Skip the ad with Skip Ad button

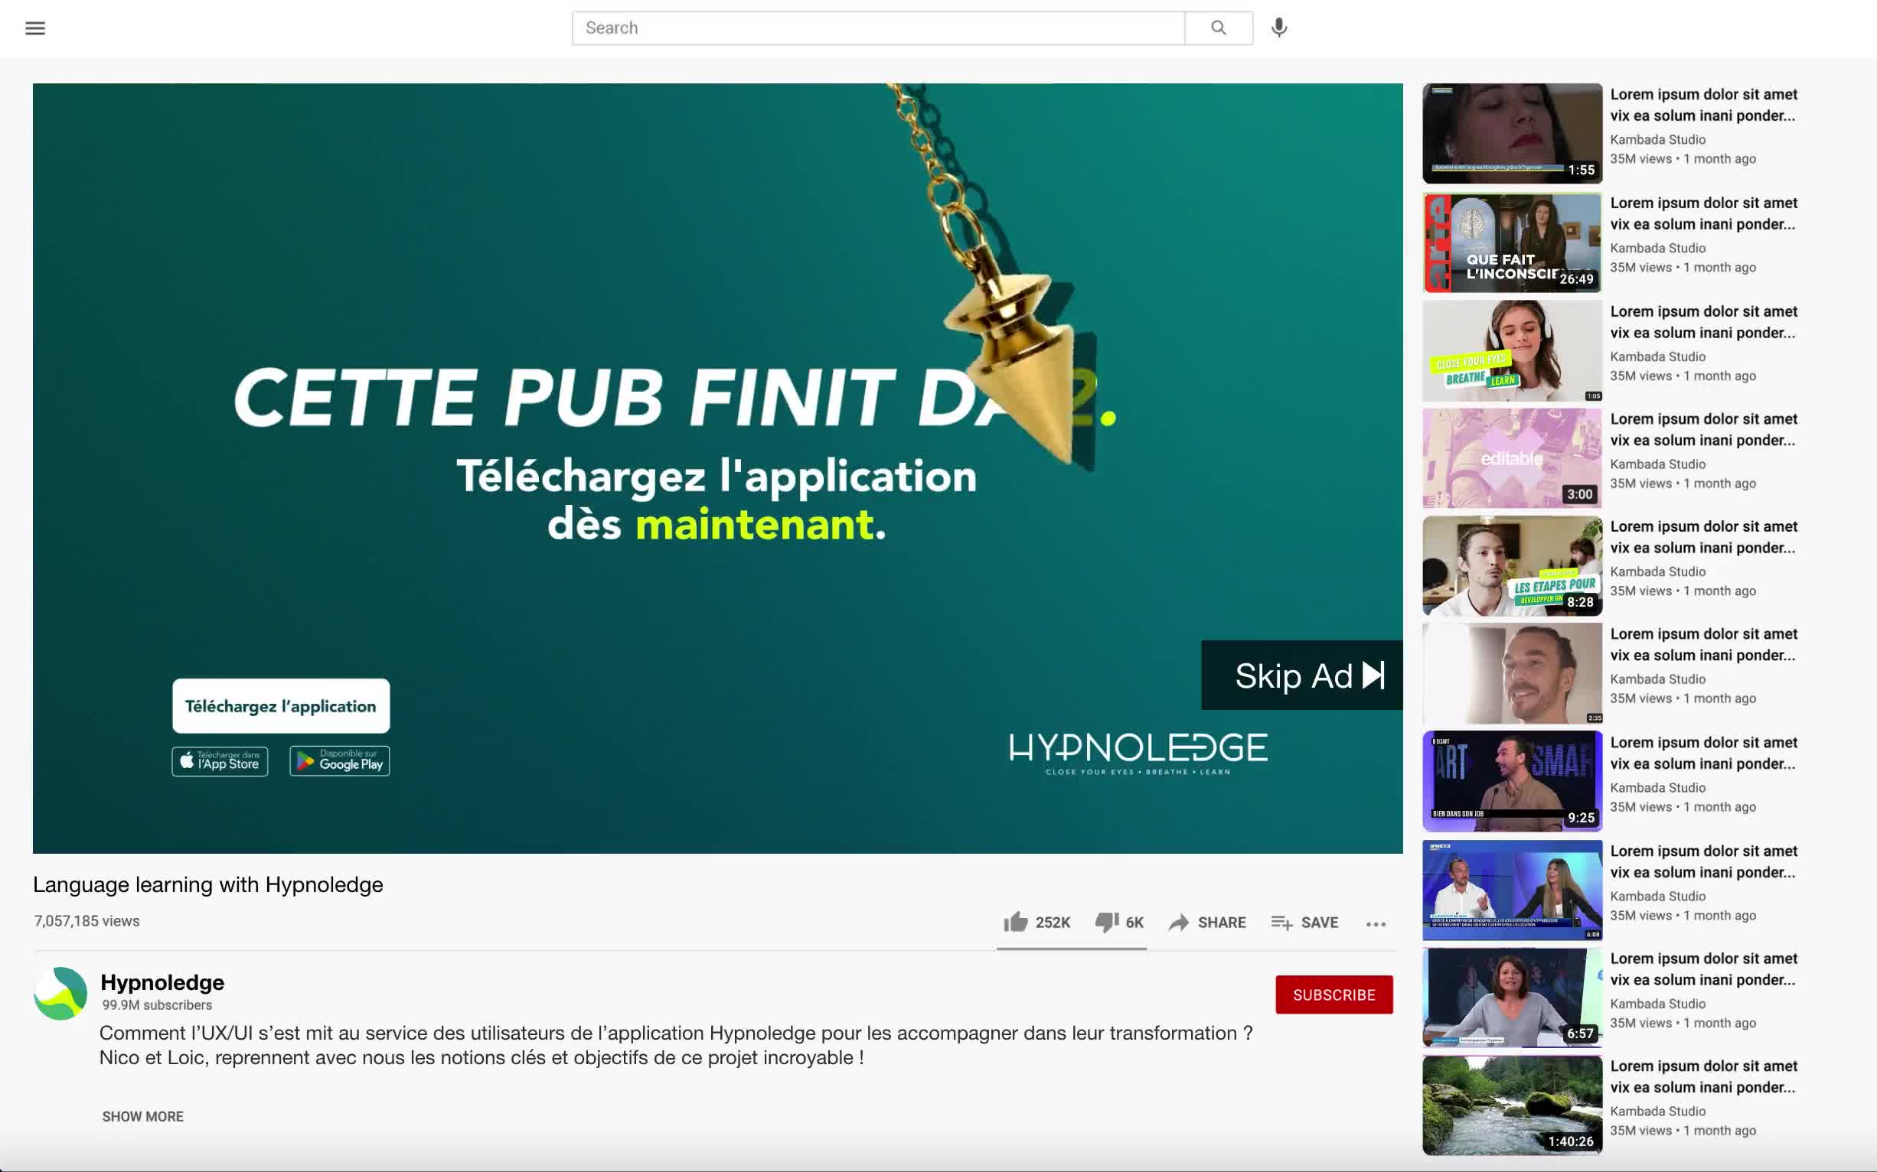[x=1301, y=676]
